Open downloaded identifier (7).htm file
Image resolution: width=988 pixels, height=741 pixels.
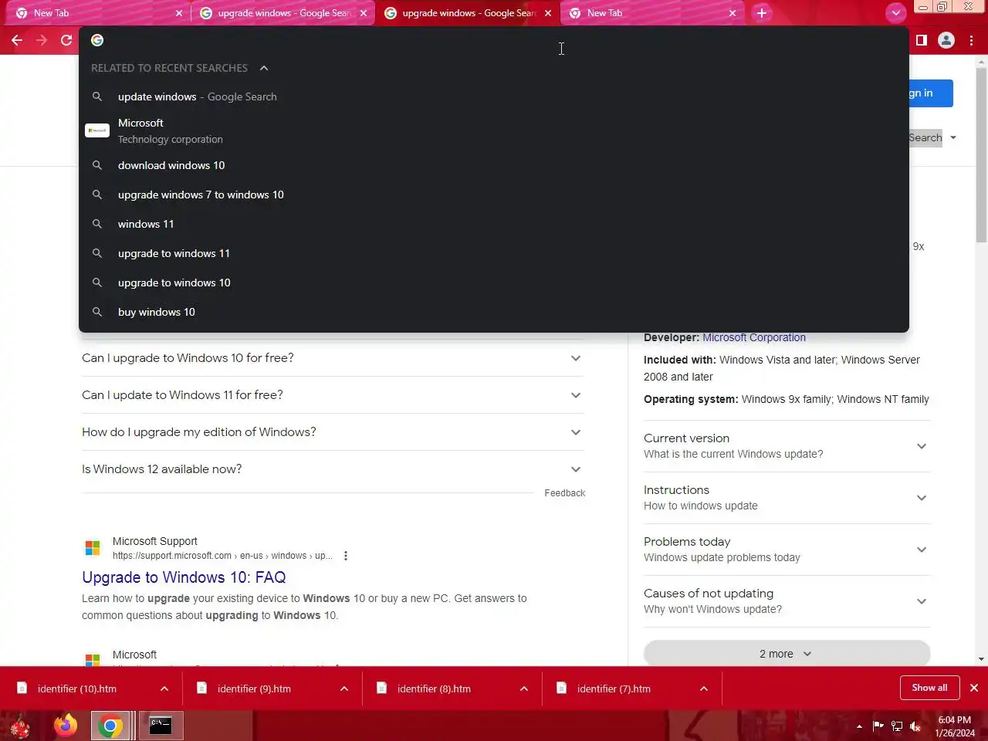(x=614, y=689)
